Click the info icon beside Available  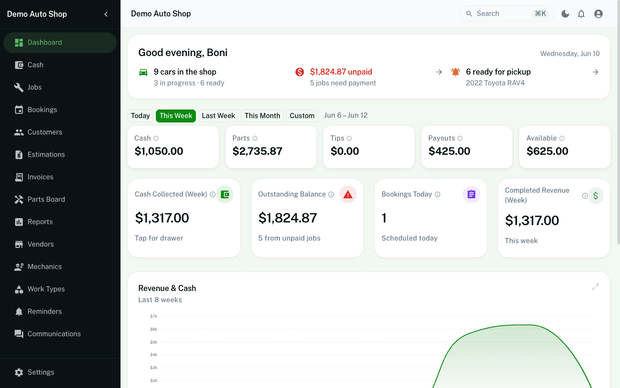pyautogui.click(x=562, y=138)
